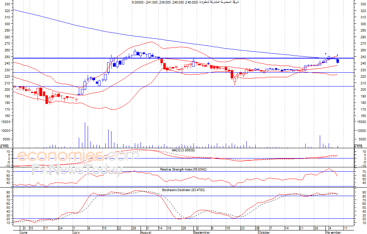Click the Stochastic Oscillator (83.4783) label
This screenshot has height=234, width=367.
click(x=183, y=190)
